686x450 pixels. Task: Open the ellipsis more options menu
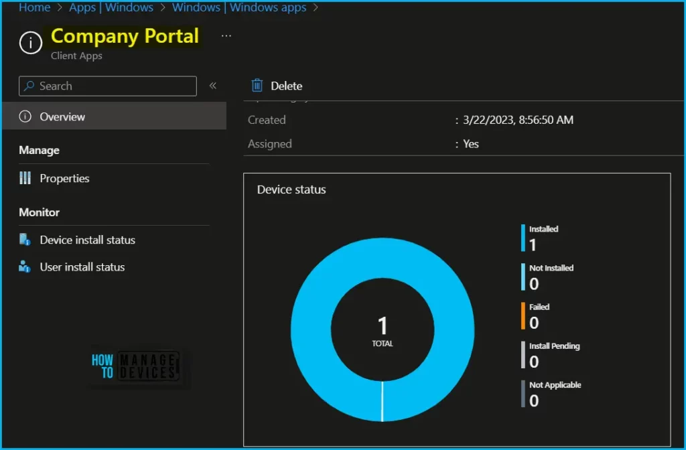(x=226, y=36)
